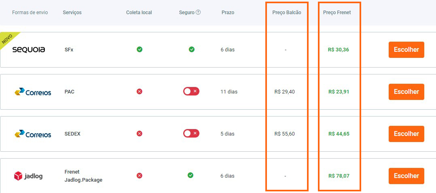Click the Sequoia carrier logo
This screenshot has height=193, width=436.
coord(29,50)
